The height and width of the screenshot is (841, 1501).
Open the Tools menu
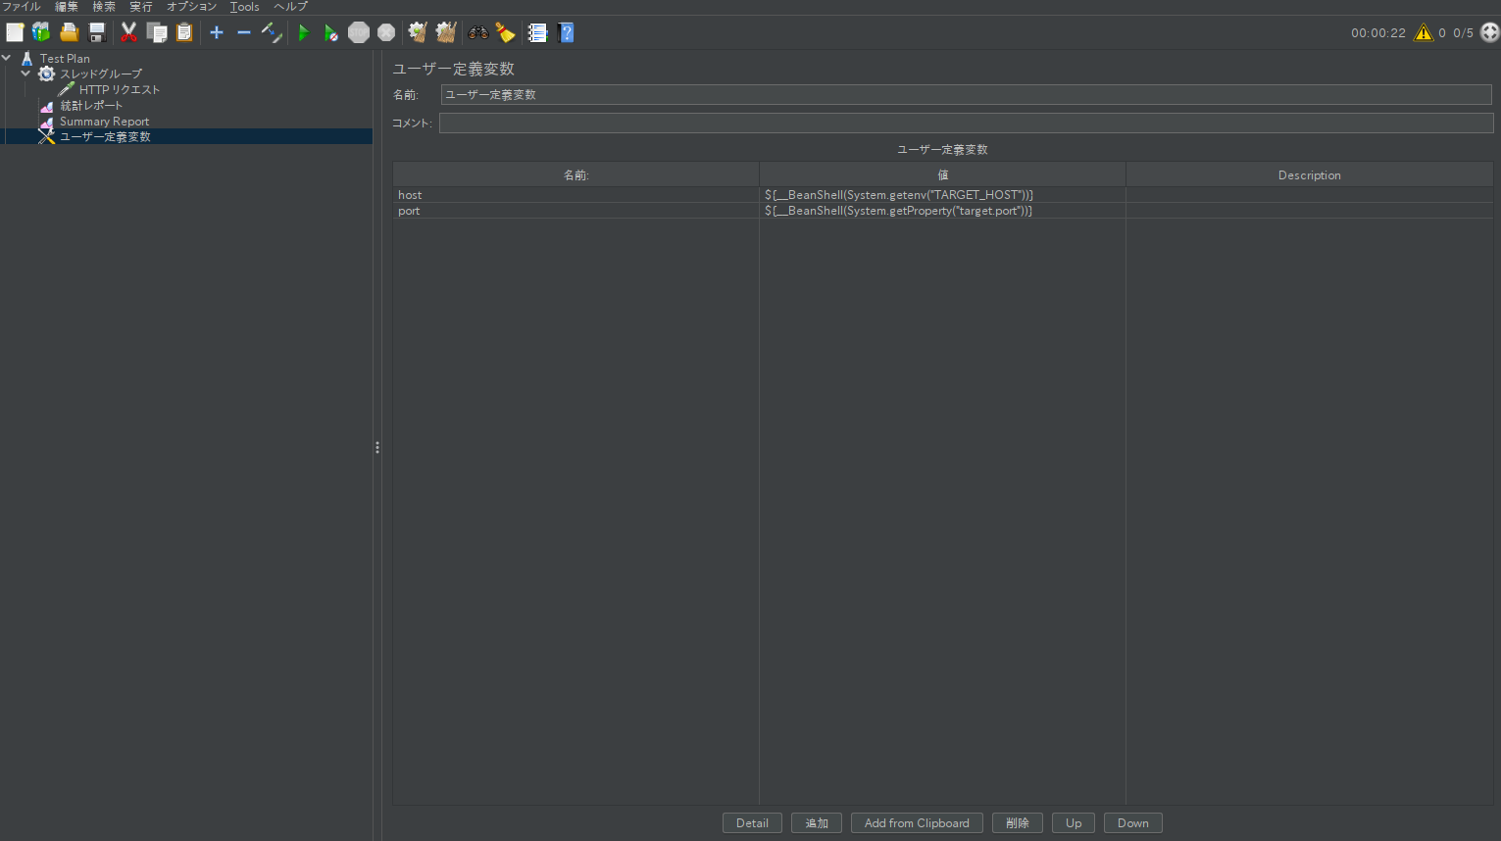(x=245, y=7)
